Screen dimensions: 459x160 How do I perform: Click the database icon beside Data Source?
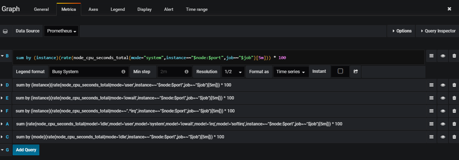click(x=5, y=31)
